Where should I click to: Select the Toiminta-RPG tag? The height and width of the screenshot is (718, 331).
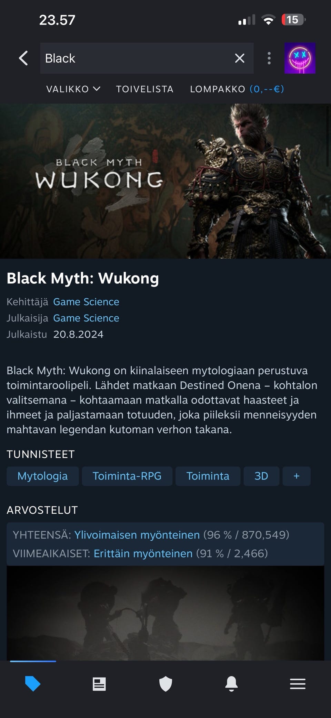(127, 476)
